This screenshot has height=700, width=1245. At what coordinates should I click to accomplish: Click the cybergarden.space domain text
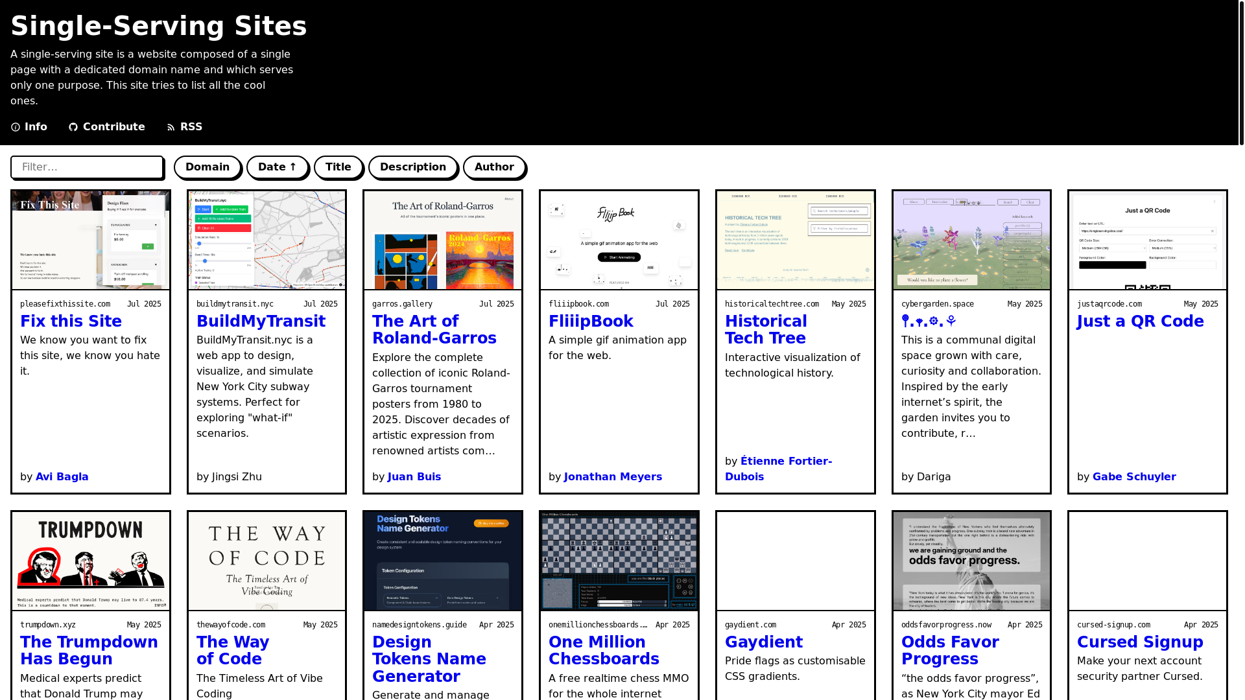click(938, 304)
